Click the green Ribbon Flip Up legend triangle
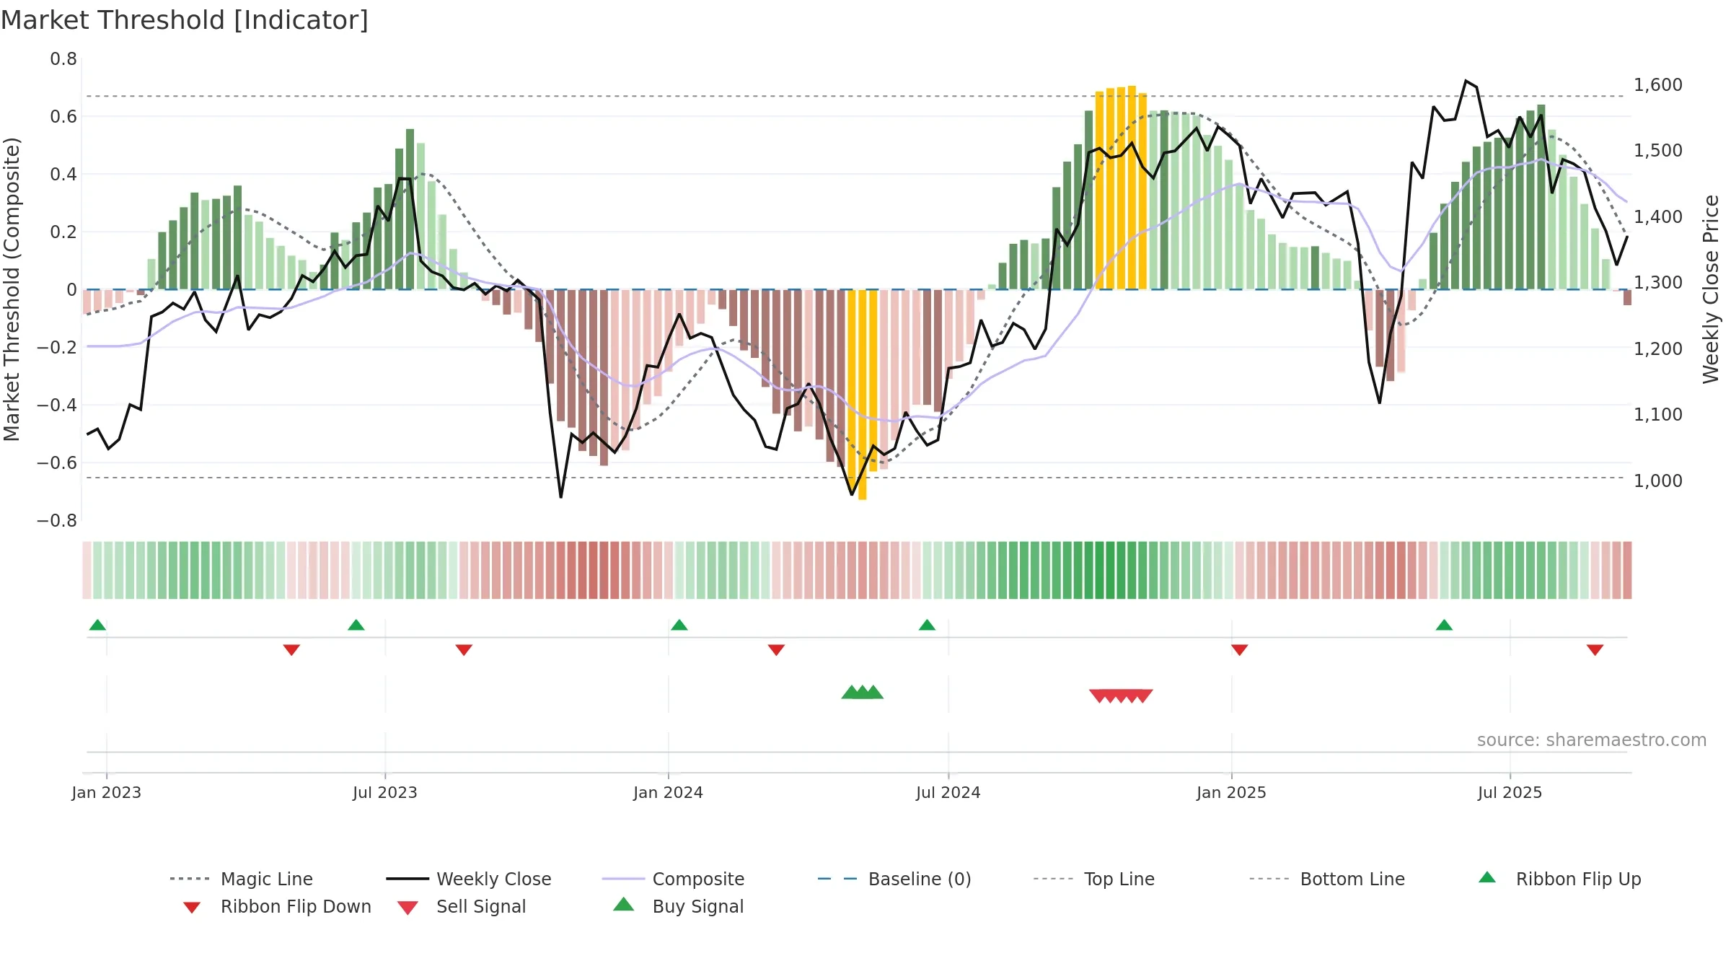The width and height of the screenshot is (1731, 974). pos(1487,877)
